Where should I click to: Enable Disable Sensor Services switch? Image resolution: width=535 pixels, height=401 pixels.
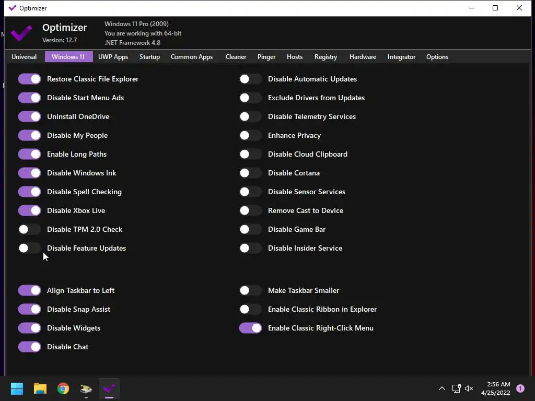click(x=250, y=191)
